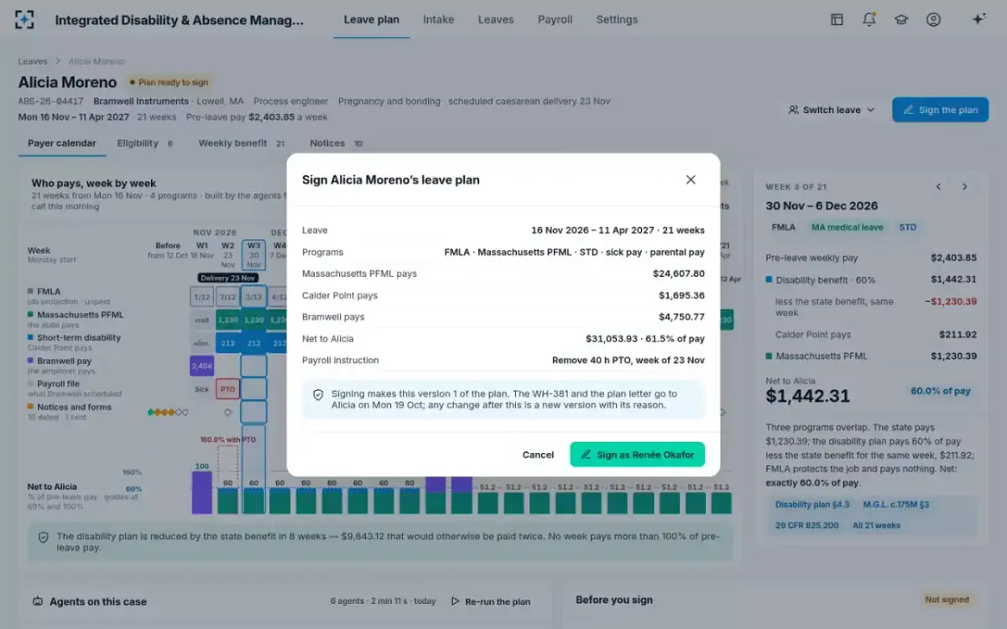
Task: Click the Sign the plan button
Action: [940, 110]
